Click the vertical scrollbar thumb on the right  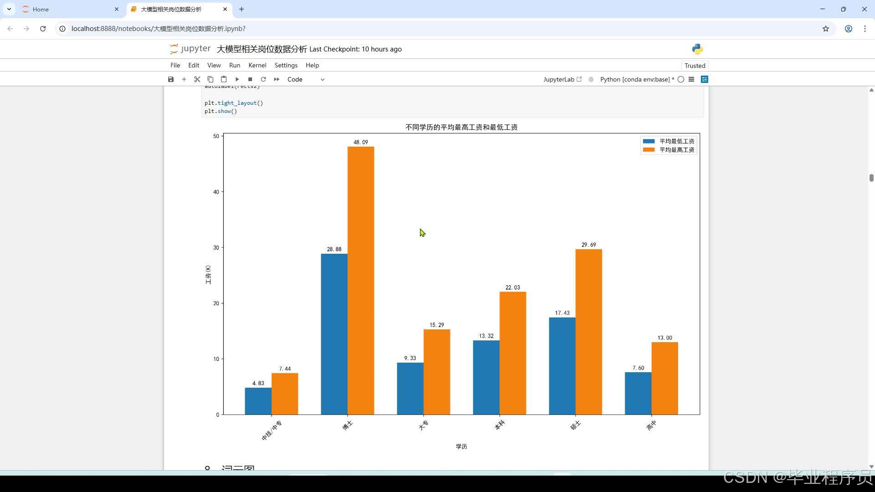click(x=871, y=178)
